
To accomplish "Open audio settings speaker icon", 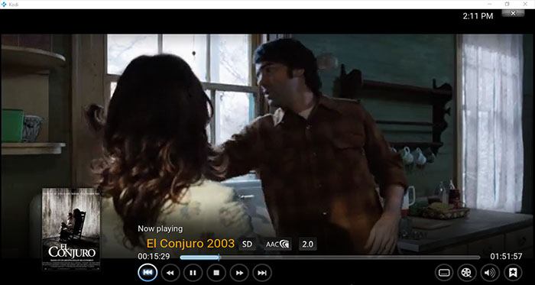I will (x=490, y=273).
